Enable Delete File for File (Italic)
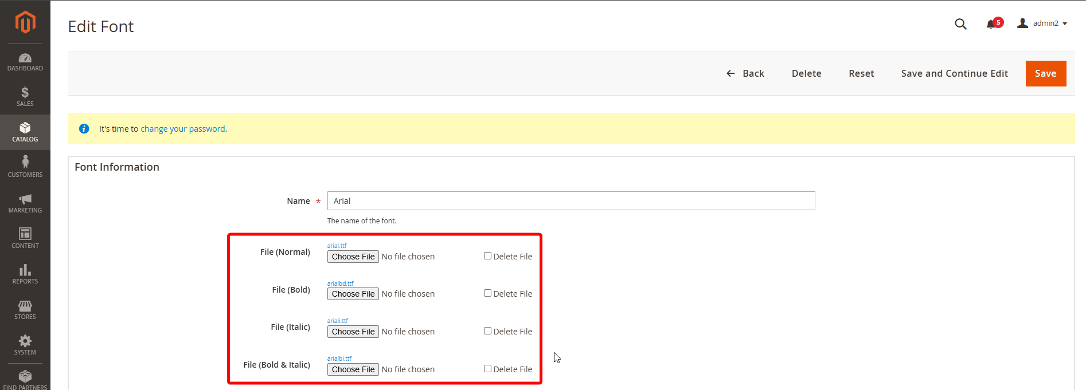This screenshot has width=1086, height=390. click(487, 331)
